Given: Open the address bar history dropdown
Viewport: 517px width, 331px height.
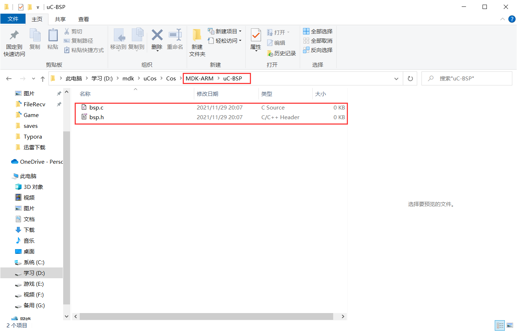Looking at the screenshot, I should 396,79.
